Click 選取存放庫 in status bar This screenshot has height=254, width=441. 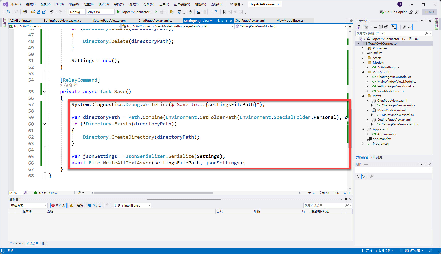(412, 251)
